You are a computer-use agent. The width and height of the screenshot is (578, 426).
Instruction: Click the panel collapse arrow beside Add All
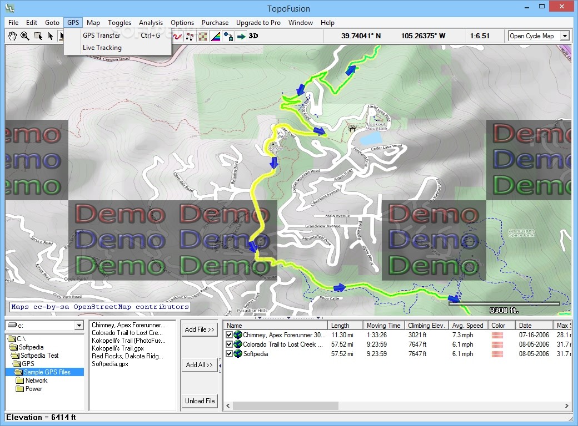(220, 366)
